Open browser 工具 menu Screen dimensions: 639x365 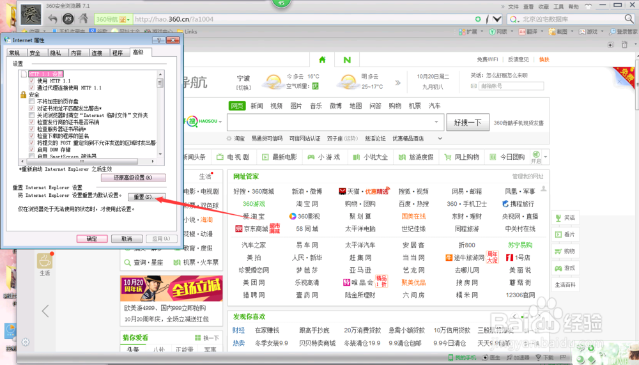pos(558,6)
